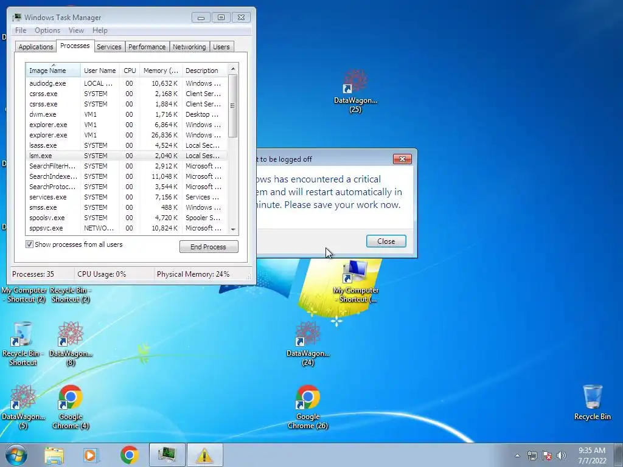Viewport: 623px width, 467px height.
Task: Open DataWagon (8) desktop shortcut
Action: click(x=71, y=344)
